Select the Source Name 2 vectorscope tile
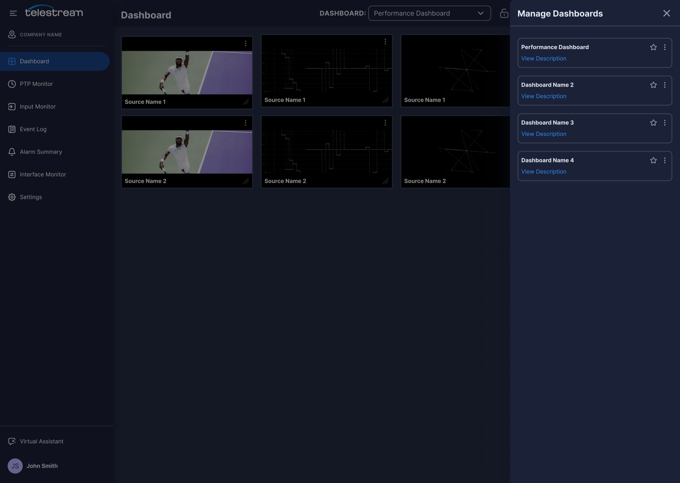This screenshot has height=483, width=680. 455,152
